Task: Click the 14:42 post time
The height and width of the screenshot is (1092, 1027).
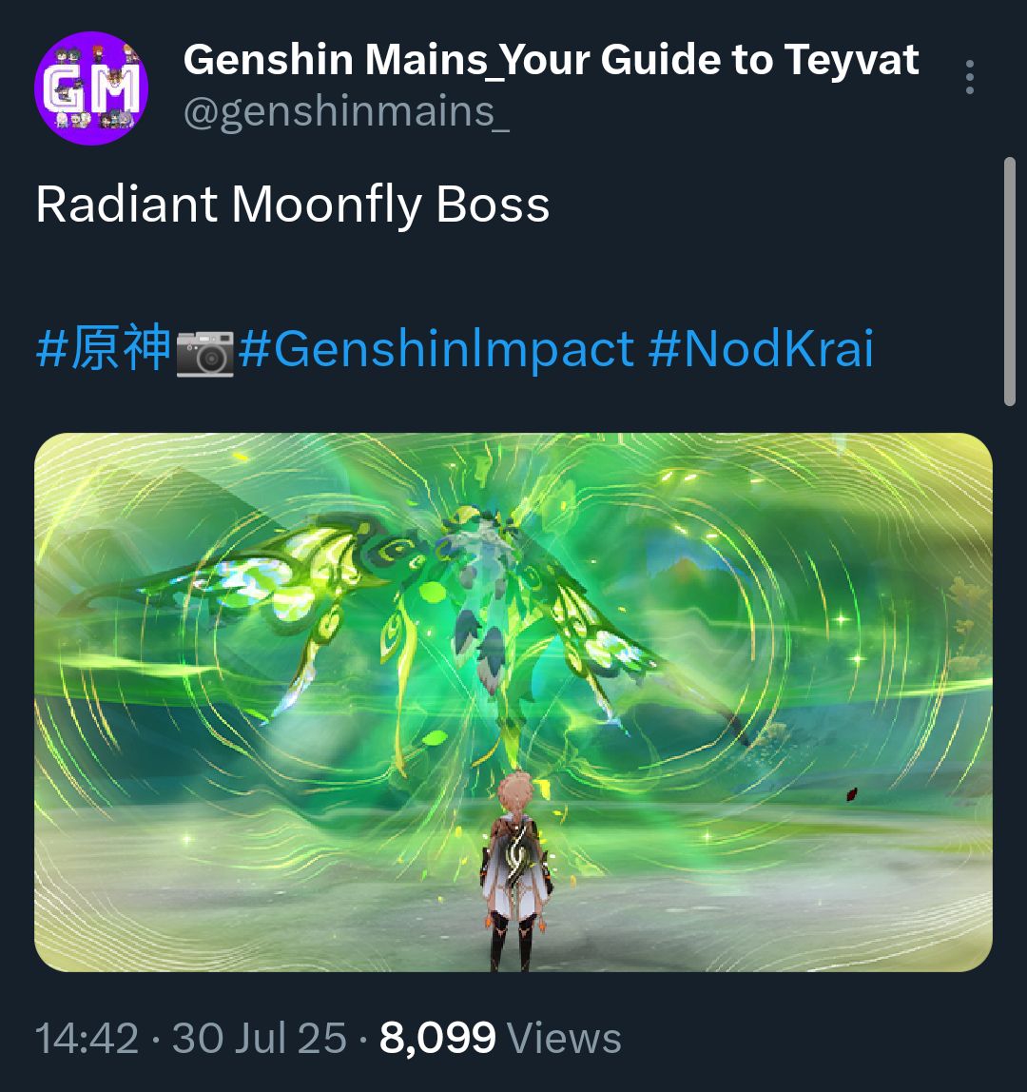Action: click(87, 1039)
